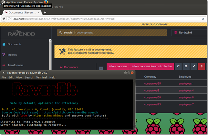Open the companies/68 link
The width and height of the screenshot is (208, 135).
[152, 97]
